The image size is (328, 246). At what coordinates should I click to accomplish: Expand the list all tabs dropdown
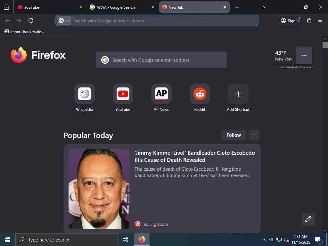pyautogui.click(x=264, y=7)
